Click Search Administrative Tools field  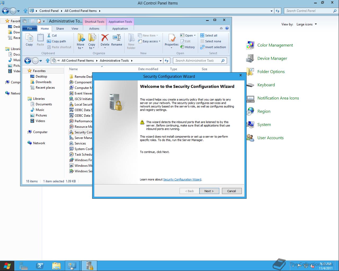200,61
